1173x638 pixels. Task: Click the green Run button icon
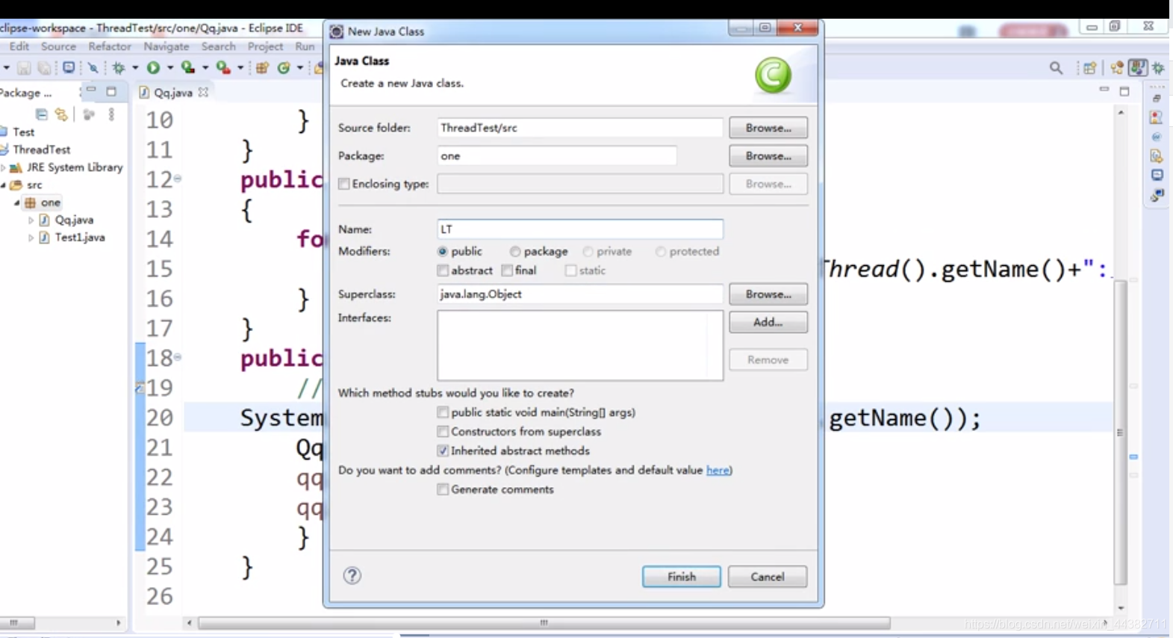coord(153,68)
